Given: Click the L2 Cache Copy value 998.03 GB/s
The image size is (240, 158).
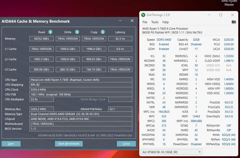Looking at the screenshot, I should coord(94,59).
